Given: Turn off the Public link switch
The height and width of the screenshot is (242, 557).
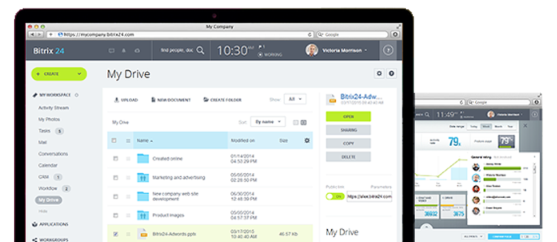Looking at the screenshot, I should tap(335, 196).
